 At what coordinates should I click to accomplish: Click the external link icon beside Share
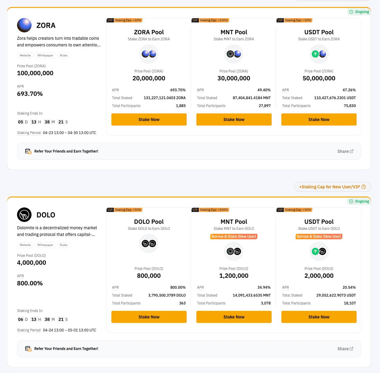click(x=351, y=151)
